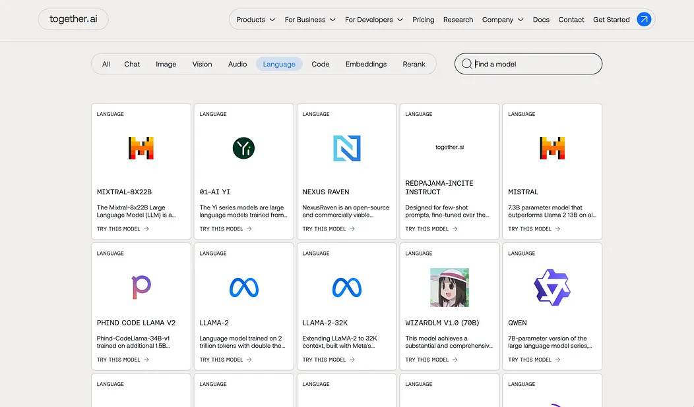Viewport: 694px width, 407px height.
Task: Click the Meta logo on the LLAMA-2-32K card
Action: point(346,288)
